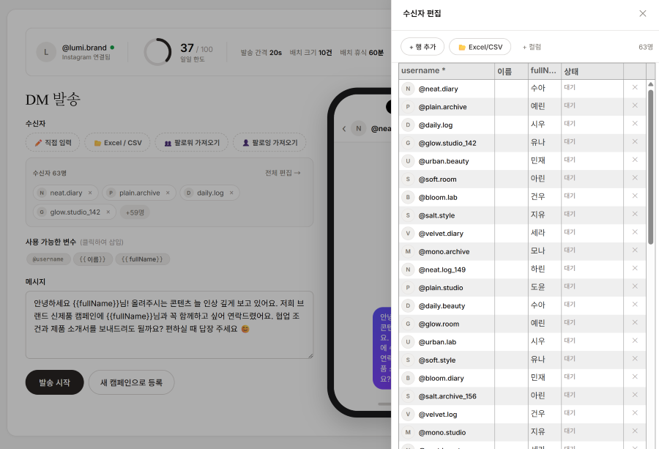The image size is (659, 449).
Task: Delete the @daily.log row
Action: pyautogui.click(x=635, y=124)
